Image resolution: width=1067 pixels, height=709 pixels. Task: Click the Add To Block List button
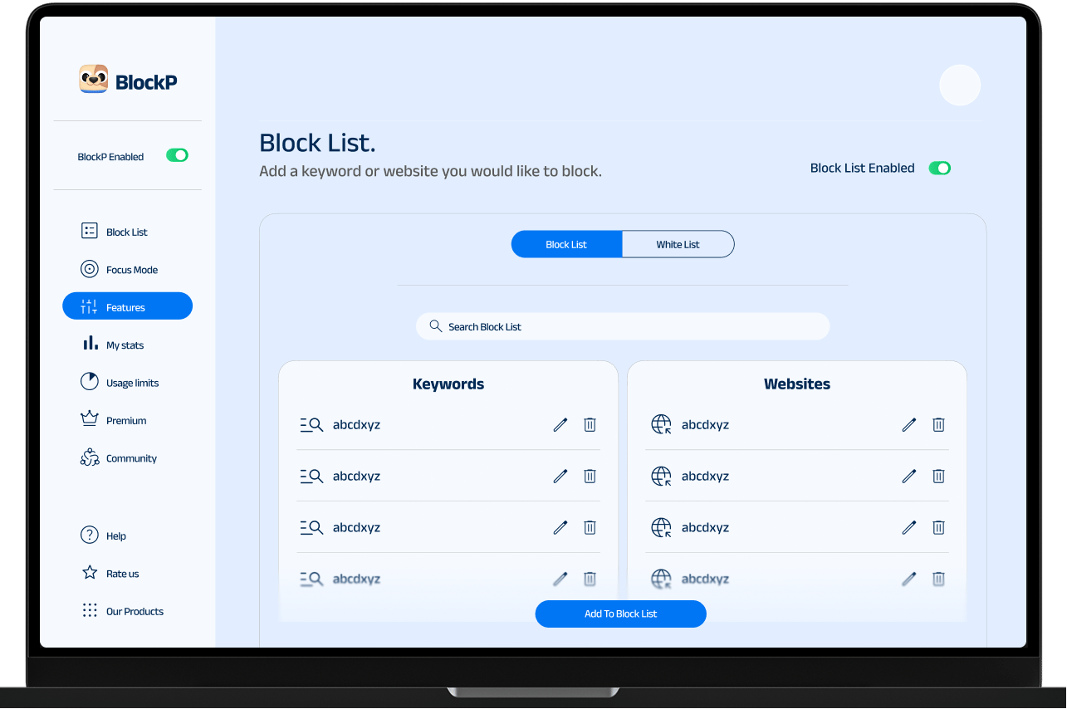tap(621, 614)
